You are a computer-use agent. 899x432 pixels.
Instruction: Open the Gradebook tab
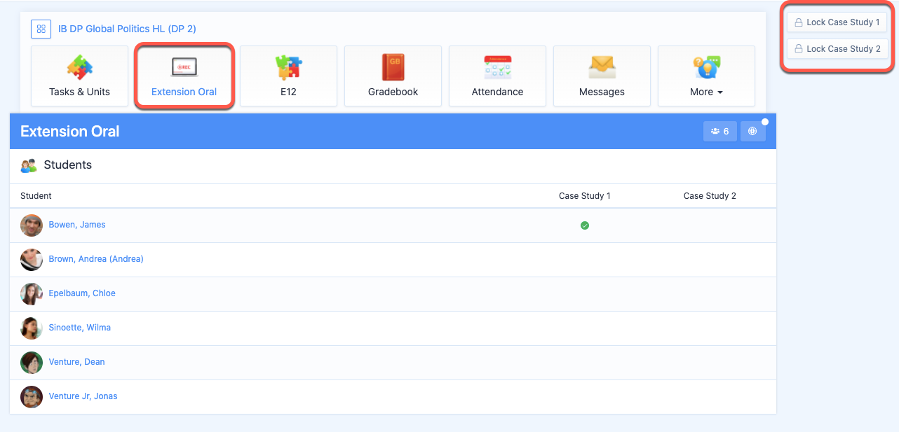pos(393,76)
